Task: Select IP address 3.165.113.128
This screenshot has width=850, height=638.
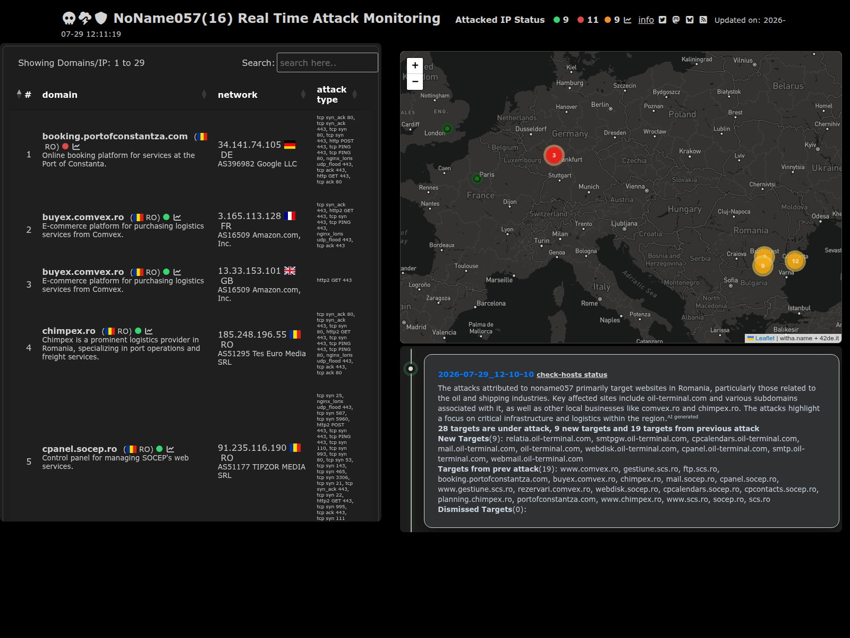Action: point(249,216)
